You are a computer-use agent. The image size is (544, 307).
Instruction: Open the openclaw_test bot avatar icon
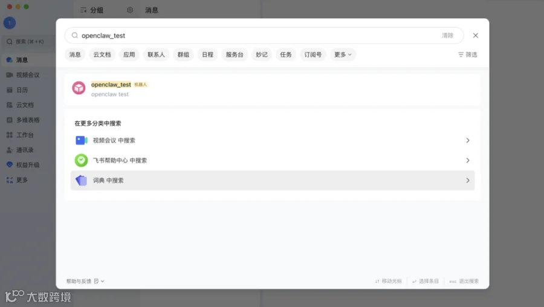[79, 88]
